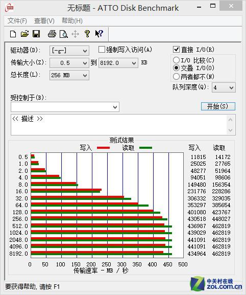The image size is (246, 295).
Task: Click the description box scroll down arrow
Action: click(x=231, y=130)
